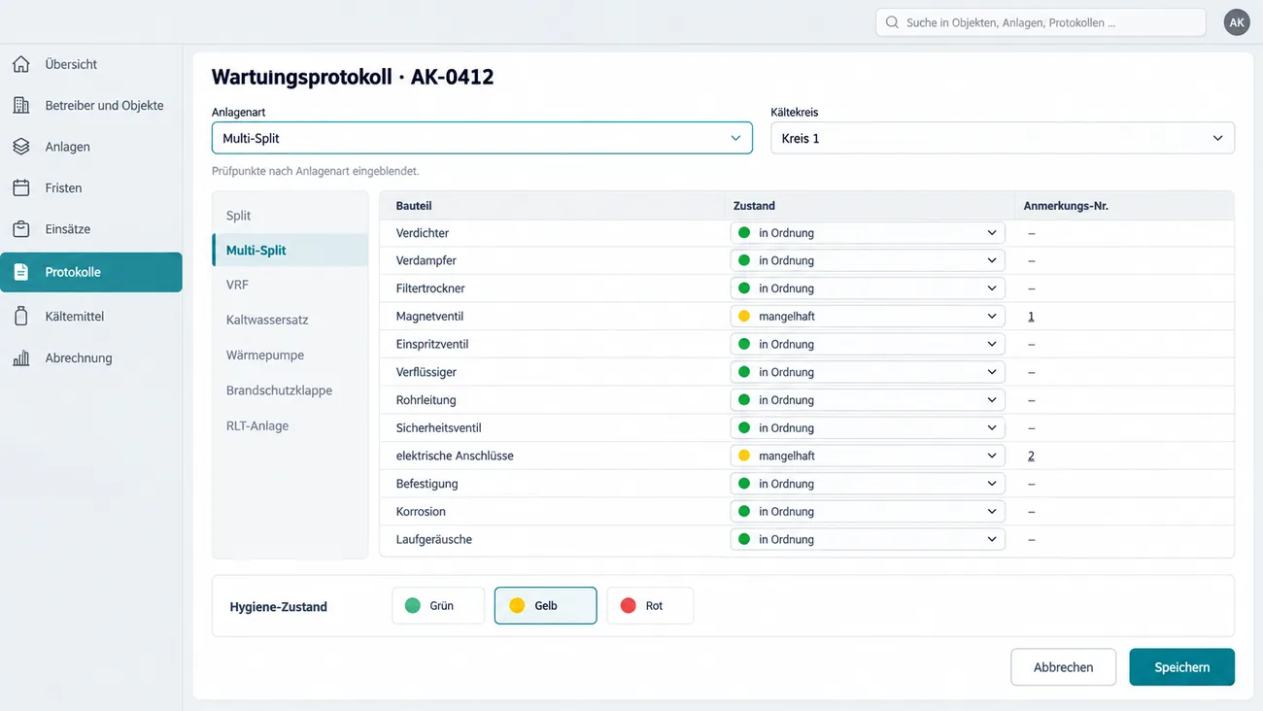
Task: Click the house icon beside Übersicht
Action: point(21,64)
